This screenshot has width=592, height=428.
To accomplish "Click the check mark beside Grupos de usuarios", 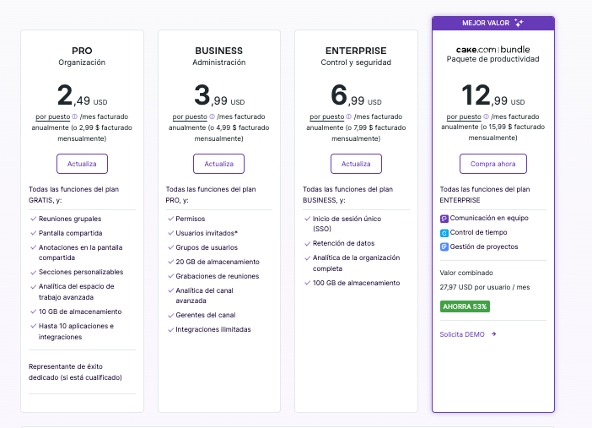I will [x=170, y=247].
